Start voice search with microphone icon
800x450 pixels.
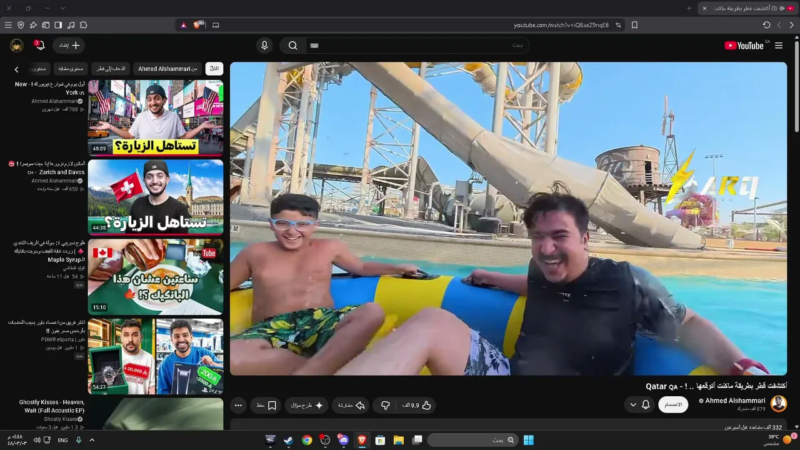[x=264, y=46]
